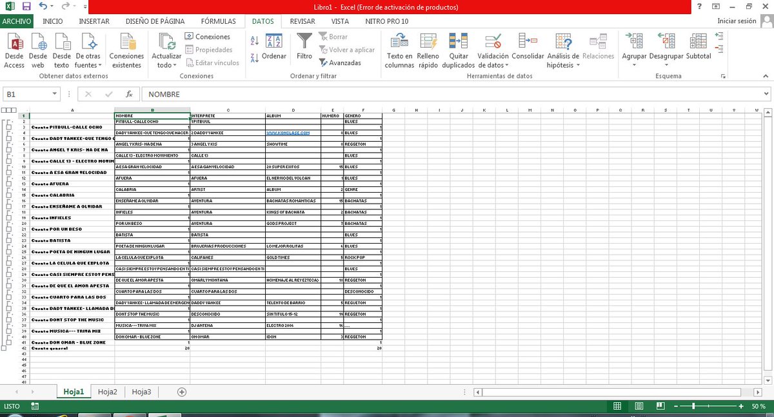Launch Texto en columnas wizard

(400, 51)
